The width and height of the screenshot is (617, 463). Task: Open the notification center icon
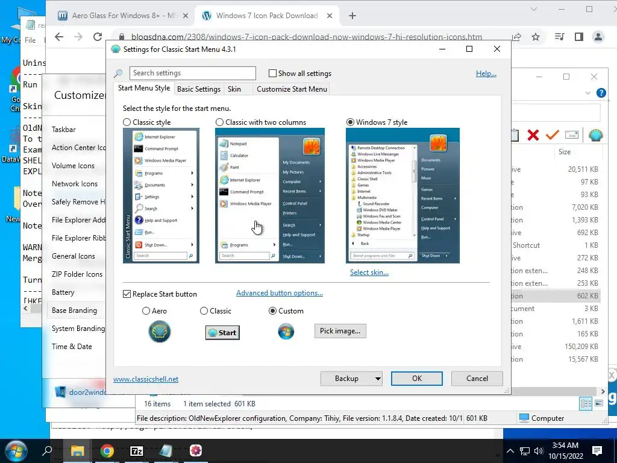click(597, 451)
